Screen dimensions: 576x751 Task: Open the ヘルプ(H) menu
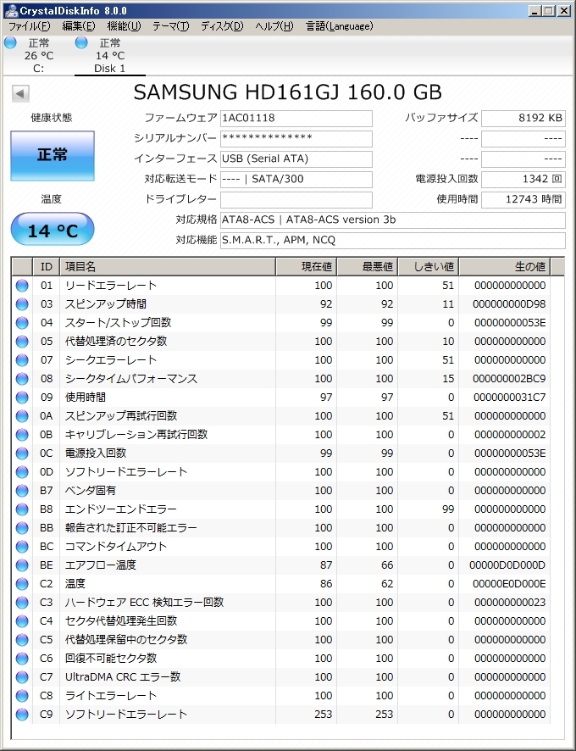[x=274, y=26]
